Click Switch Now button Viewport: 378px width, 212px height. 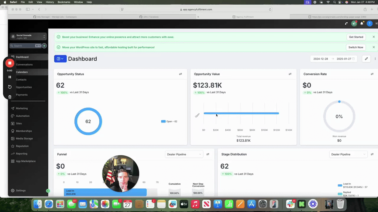[355, 47]
